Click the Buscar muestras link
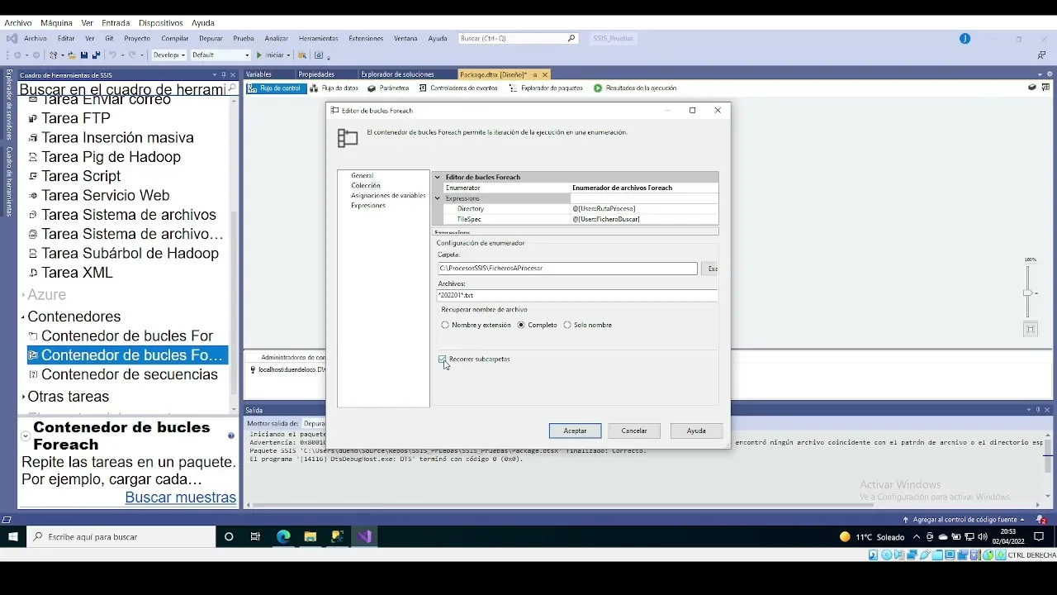The image size is (1057, 595). pyautogui.click(x=180, y=497)
